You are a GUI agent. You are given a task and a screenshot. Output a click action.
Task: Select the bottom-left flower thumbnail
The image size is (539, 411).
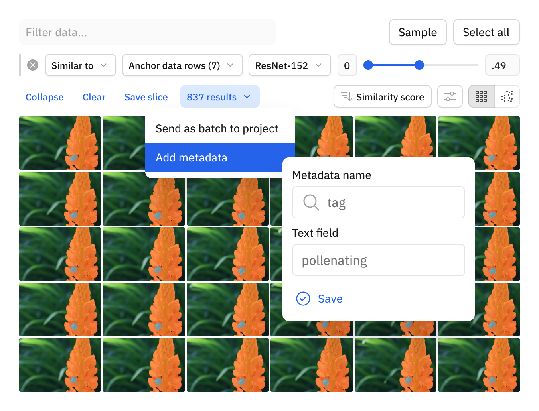(60, 365)
